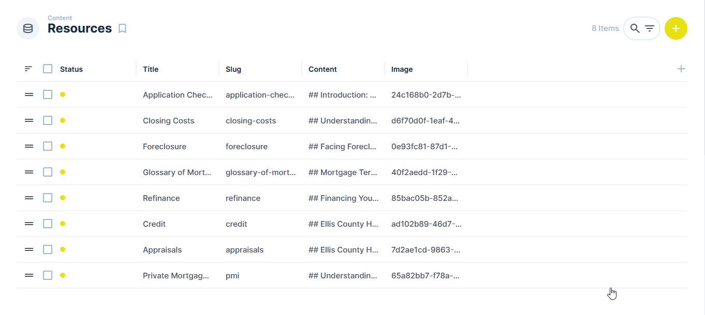Add a field using the plus icon
The image size is (705, 315).
coord(681,68)
